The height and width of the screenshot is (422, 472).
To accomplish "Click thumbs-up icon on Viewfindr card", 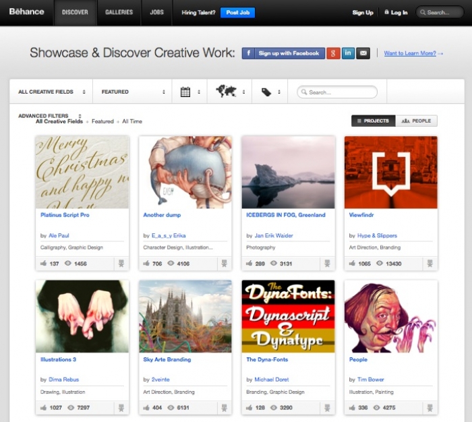I will pos(352,264).
